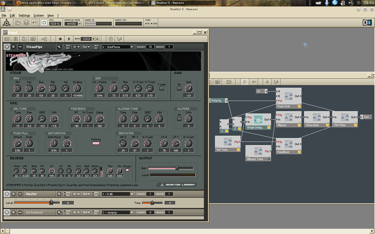Open the View menu

[51, 16]
